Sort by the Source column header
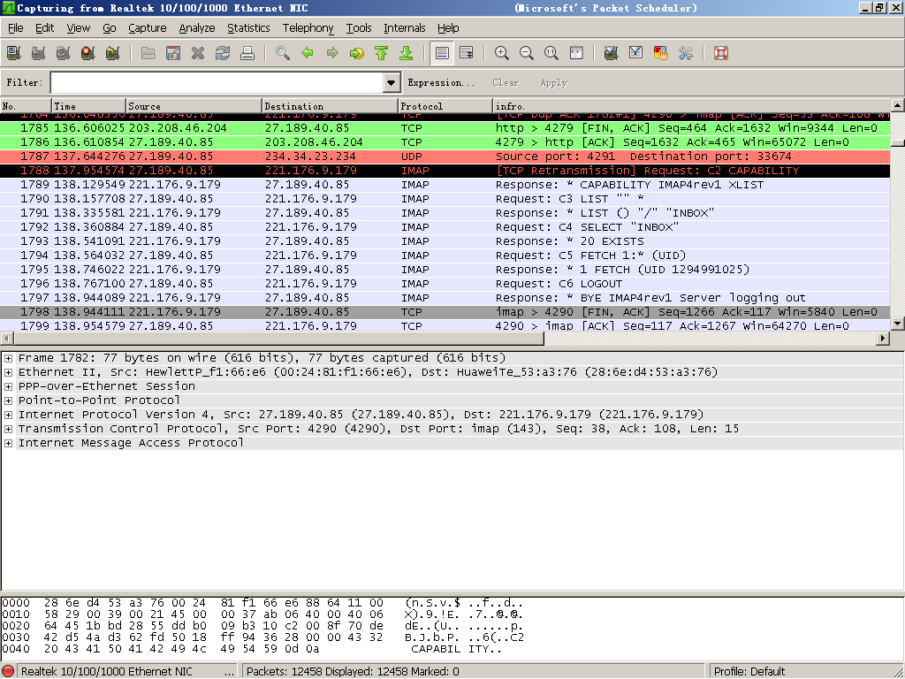 click(194, 106)
